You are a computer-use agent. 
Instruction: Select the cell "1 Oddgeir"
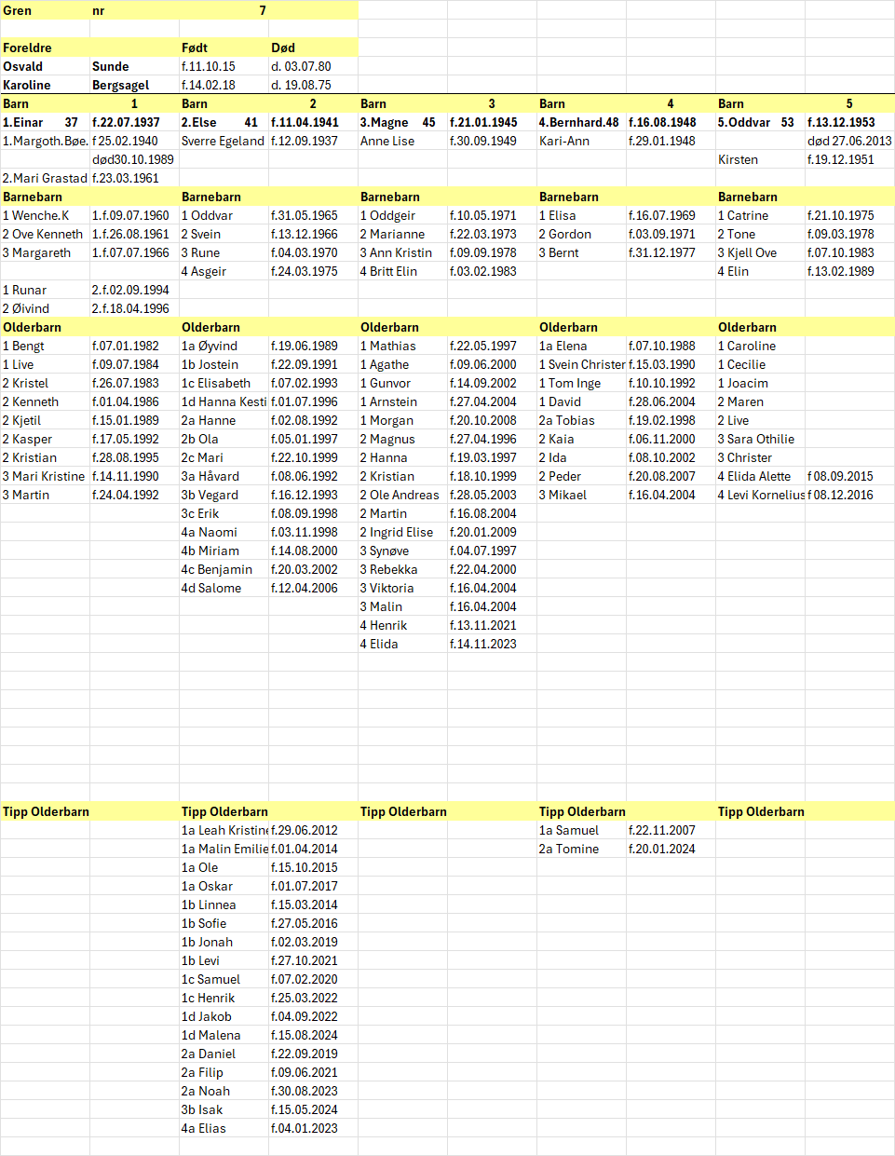[x=402, y=215]
